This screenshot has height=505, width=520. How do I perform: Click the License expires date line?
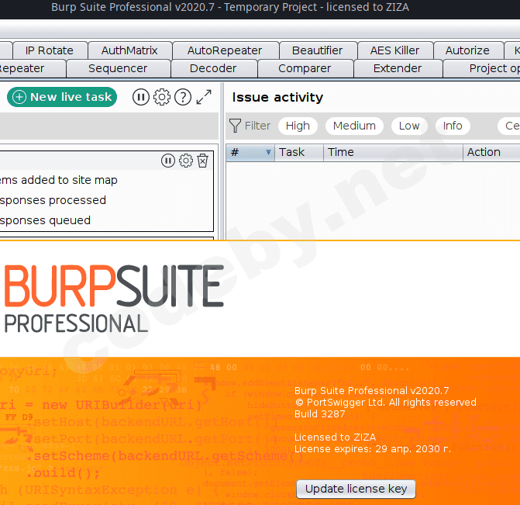373,449
